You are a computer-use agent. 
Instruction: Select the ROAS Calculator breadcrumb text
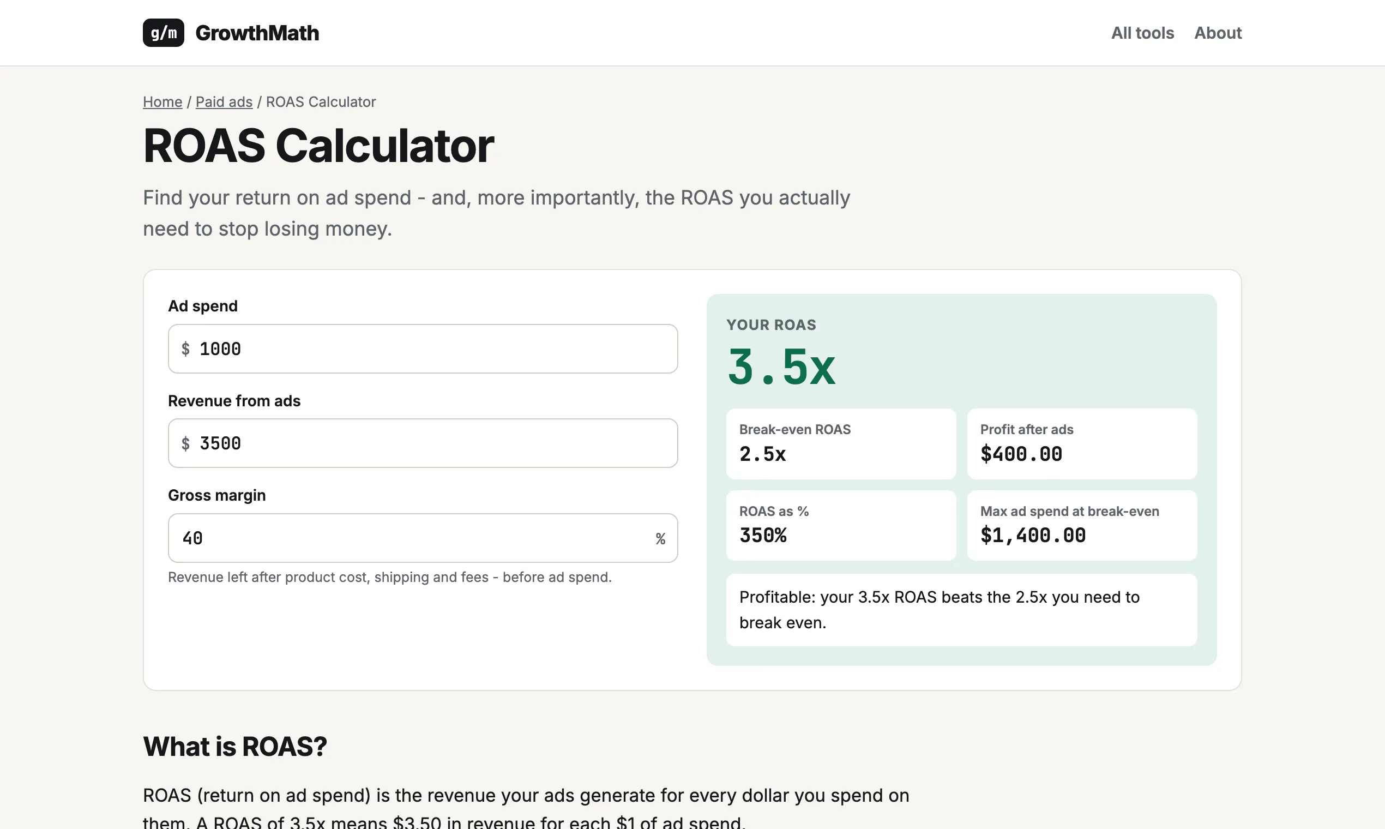321,101
